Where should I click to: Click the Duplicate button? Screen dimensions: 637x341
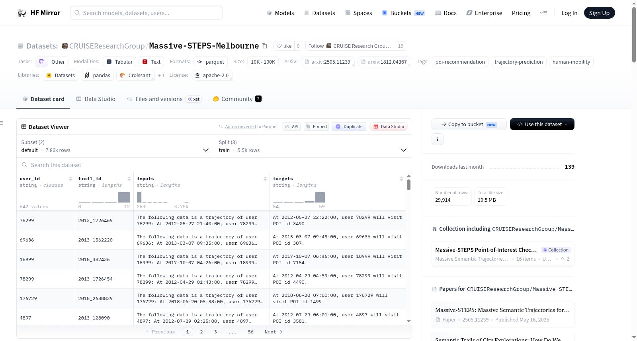point(349,127)
